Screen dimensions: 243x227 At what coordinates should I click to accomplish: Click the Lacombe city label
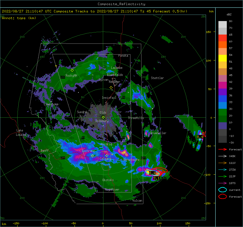[x=117, y=68]
